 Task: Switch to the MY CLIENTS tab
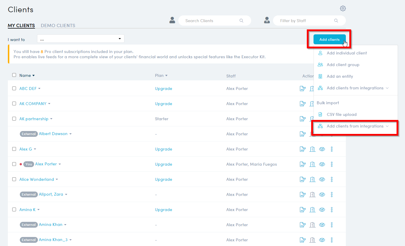tap(21, 26)
